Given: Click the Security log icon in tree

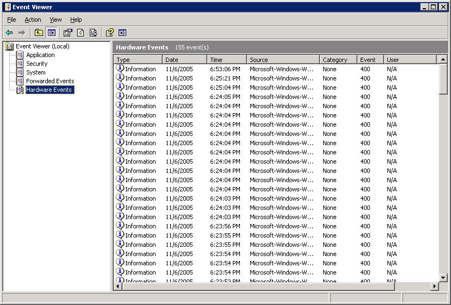Looking at the screenshot, I should [20, 64].
